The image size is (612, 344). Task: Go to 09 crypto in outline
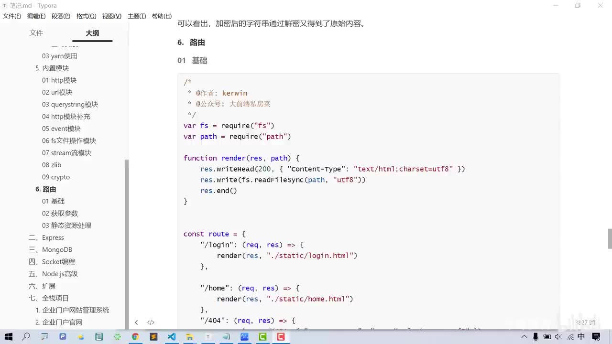56,177
